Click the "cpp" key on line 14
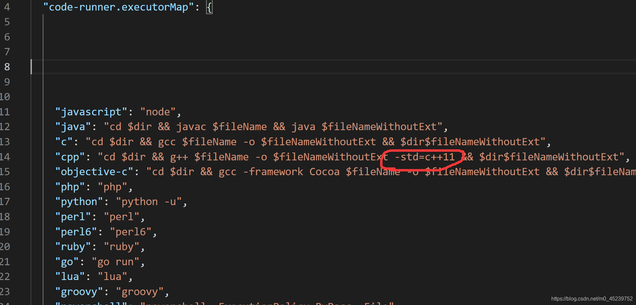Viewport: 636px width, 305px height. click(x=70, y=157)
